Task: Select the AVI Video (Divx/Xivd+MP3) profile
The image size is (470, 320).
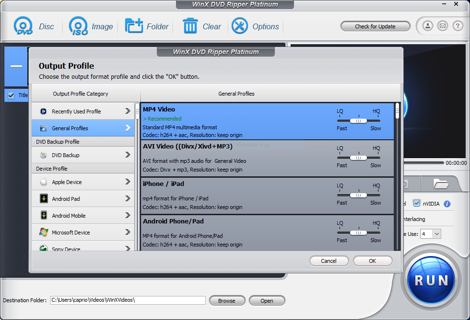Action: [x=267, y=159]
